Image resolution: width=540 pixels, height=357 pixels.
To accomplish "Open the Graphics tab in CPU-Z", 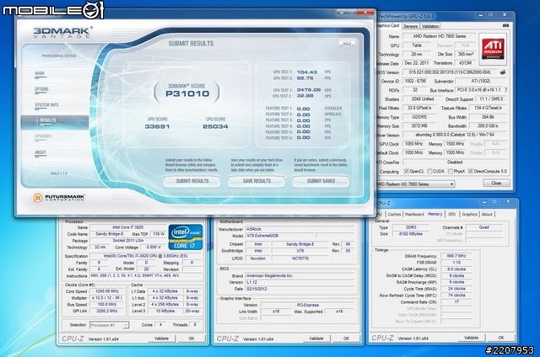I will tap(469, 215).
